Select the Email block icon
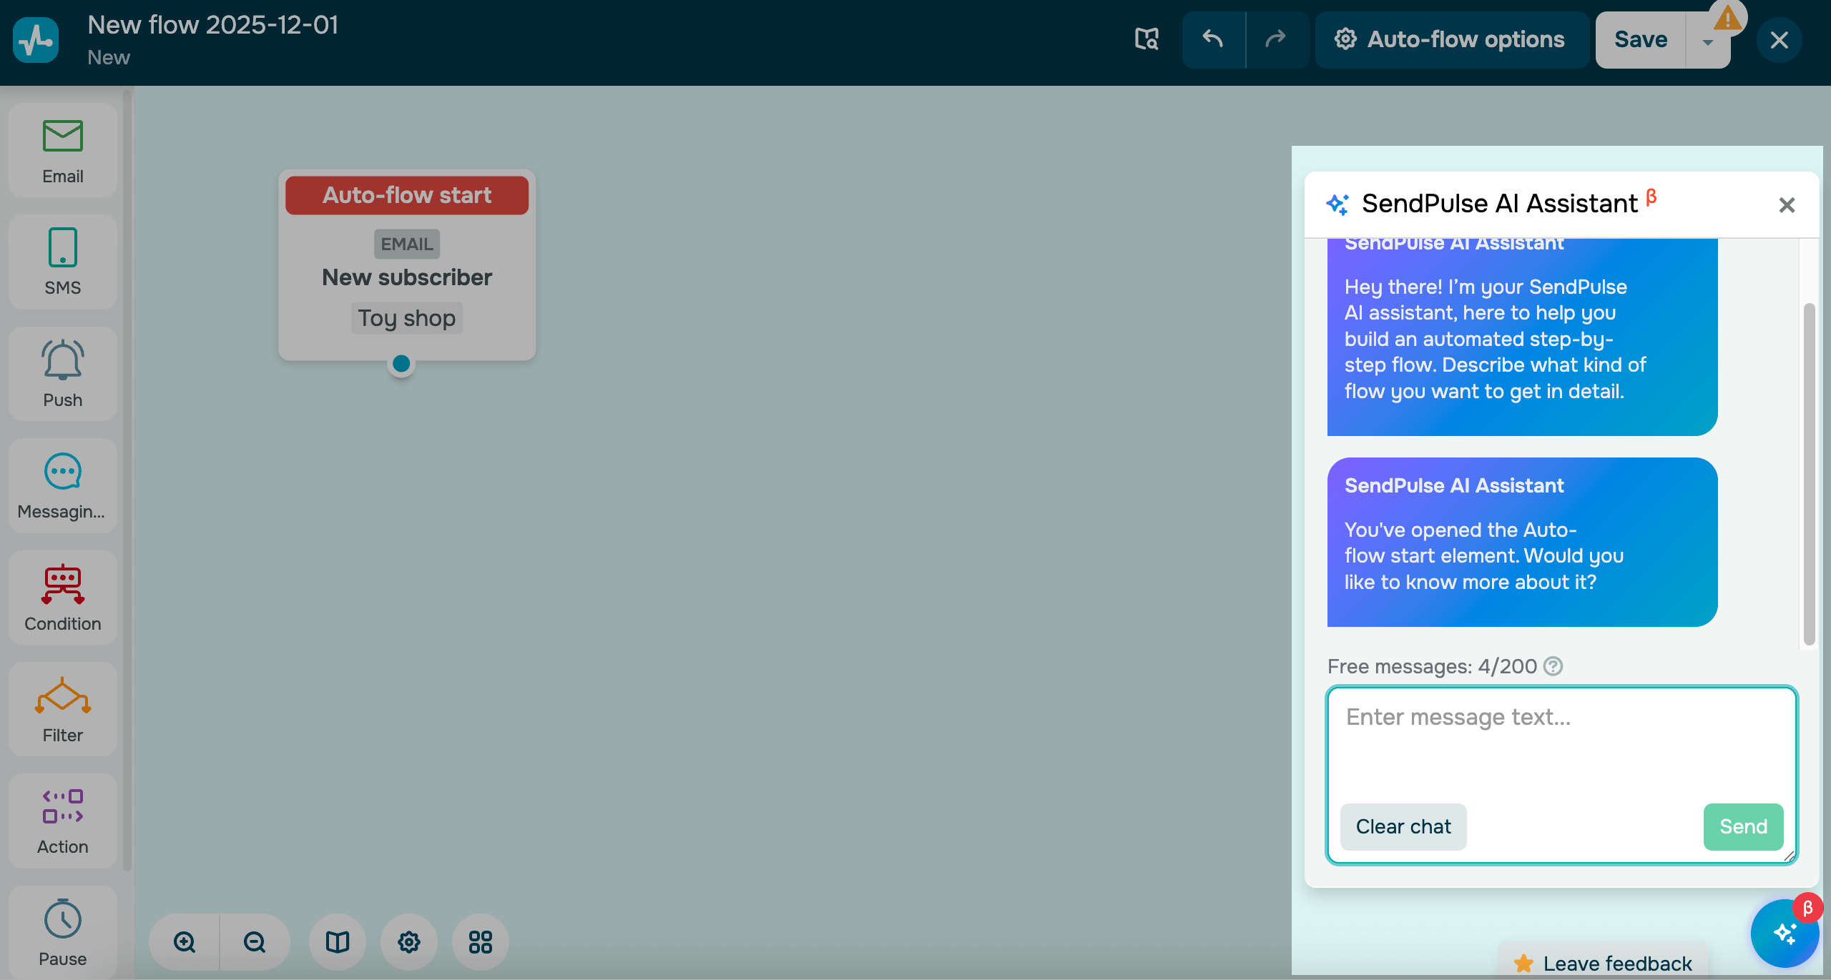Screen dimensions: 1831x980 pos(63,137)
